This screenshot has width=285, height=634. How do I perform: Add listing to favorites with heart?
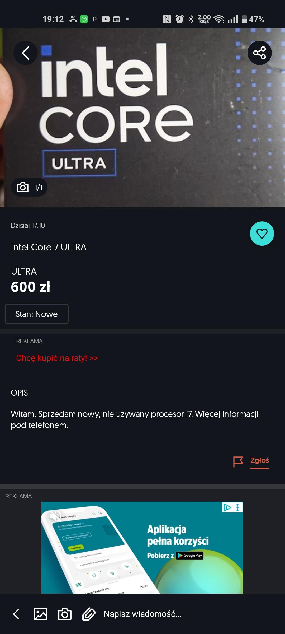[x=262, y=234]
